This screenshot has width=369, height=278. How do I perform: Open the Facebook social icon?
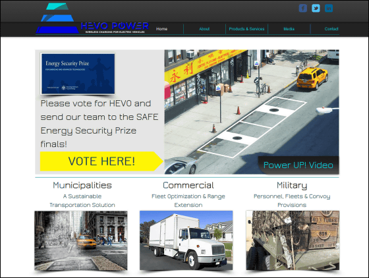303,8
